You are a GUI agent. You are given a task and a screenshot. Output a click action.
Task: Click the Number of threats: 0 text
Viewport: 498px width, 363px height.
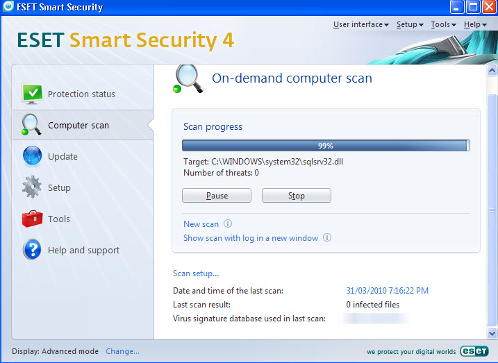(221, 173)
